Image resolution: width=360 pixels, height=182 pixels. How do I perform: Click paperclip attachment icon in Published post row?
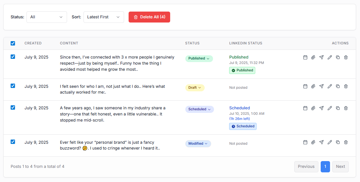click(313, 57)
